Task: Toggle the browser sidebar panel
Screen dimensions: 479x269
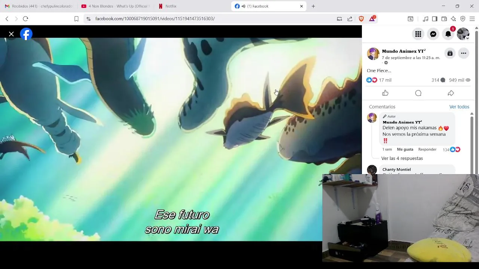Action: [x=434, y=19]
